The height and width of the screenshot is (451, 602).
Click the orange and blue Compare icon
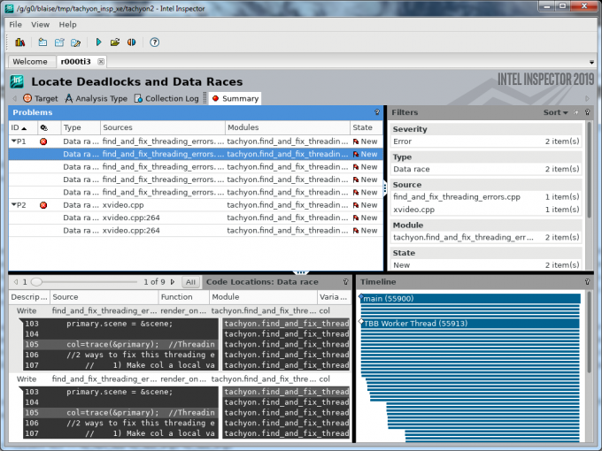click(x=131, y=42)
